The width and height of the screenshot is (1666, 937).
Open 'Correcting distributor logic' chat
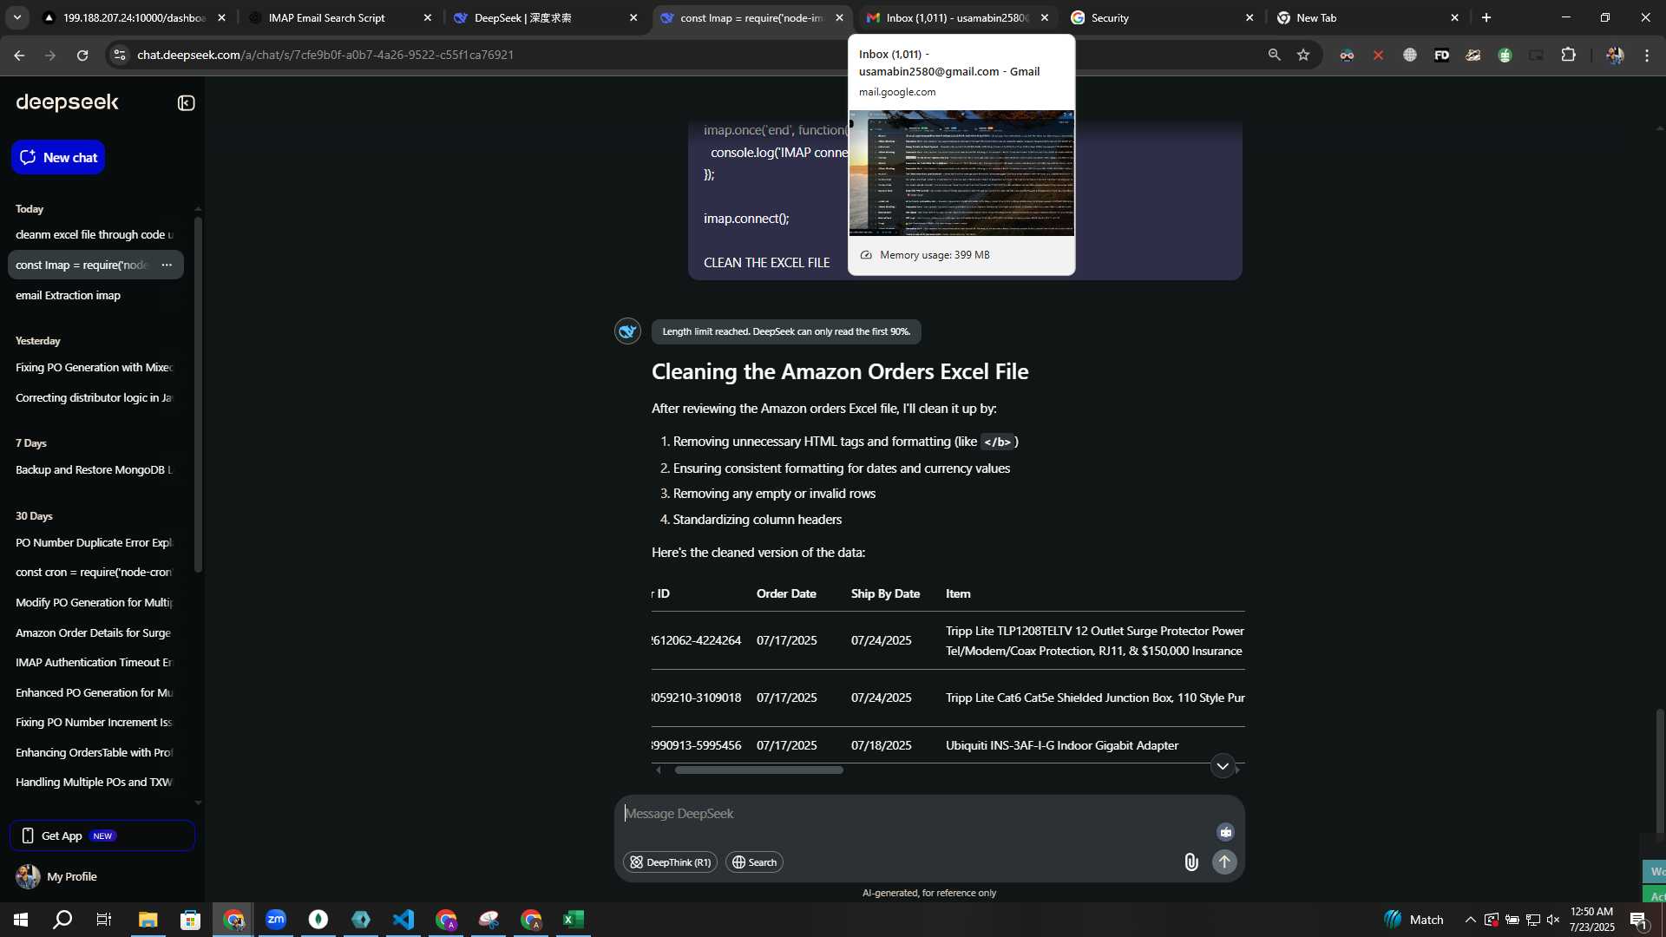pos(95,397)
